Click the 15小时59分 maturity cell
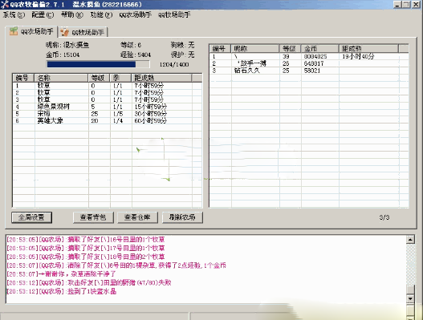 click(151, 107)
